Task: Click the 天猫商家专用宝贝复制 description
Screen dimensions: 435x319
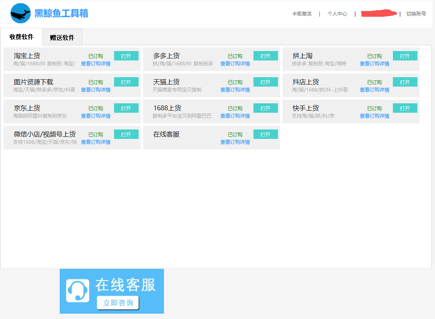Action: (x=177, y=90)
